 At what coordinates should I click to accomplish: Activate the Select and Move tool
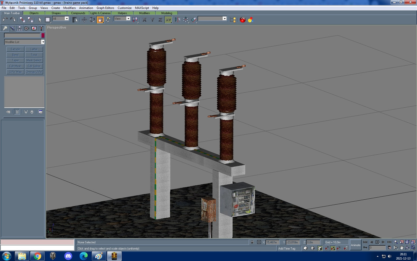tap(84, 20)
